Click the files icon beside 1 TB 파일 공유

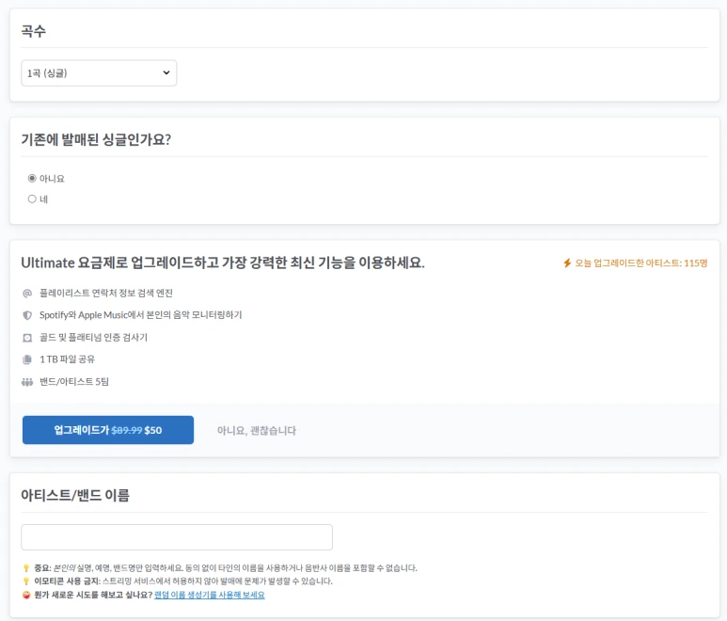(x=27, y=359)
